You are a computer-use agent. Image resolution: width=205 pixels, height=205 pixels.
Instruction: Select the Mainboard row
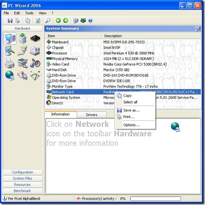123,42
